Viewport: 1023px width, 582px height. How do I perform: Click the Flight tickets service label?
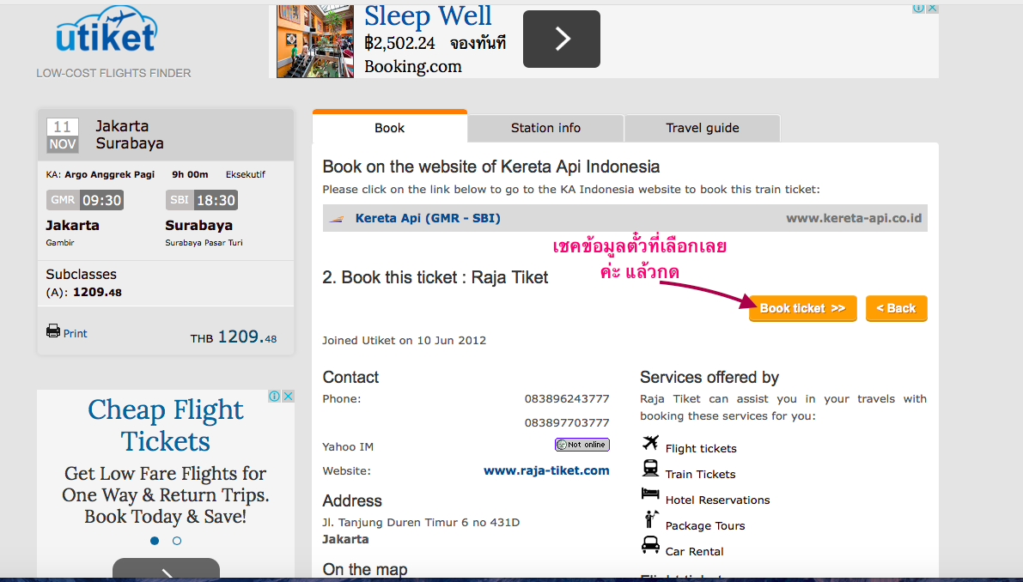click(701, 448)
